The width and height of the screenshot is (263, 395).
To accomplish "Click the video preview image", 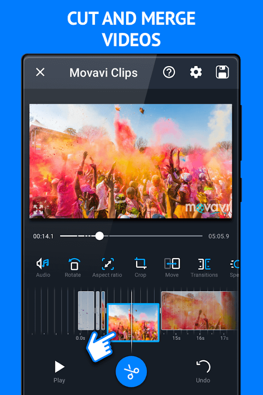I will click(x=131, y=161).
